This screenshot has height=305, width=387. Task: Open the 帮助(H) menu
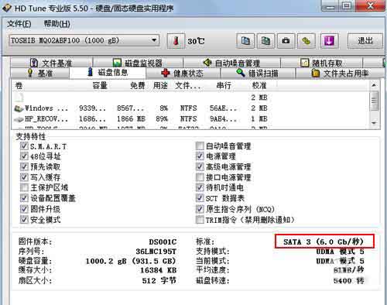tap(57, 24)
